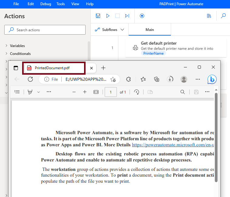The height and width of the screenshot is (197, 230).
Task: Rotate the PDF page
Action: [137, 92]
